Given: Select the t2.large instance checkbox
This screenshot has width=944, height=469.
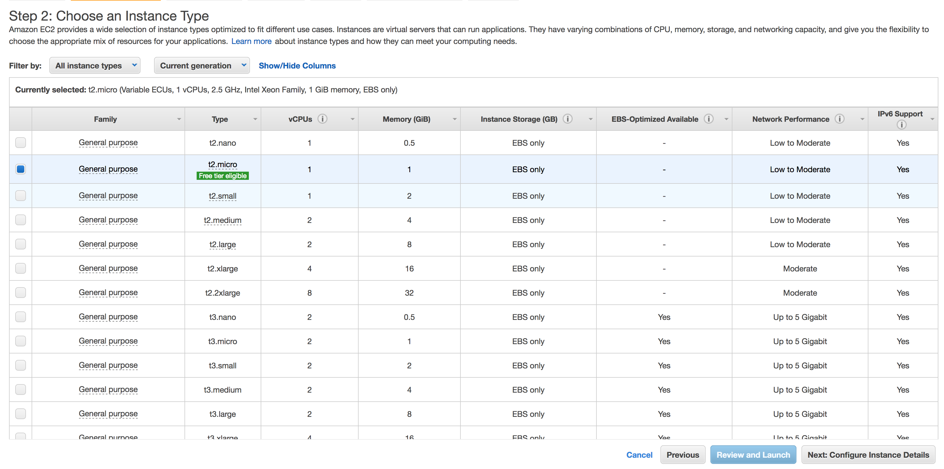Looking at the screenshot, I should tap(21, 244).
